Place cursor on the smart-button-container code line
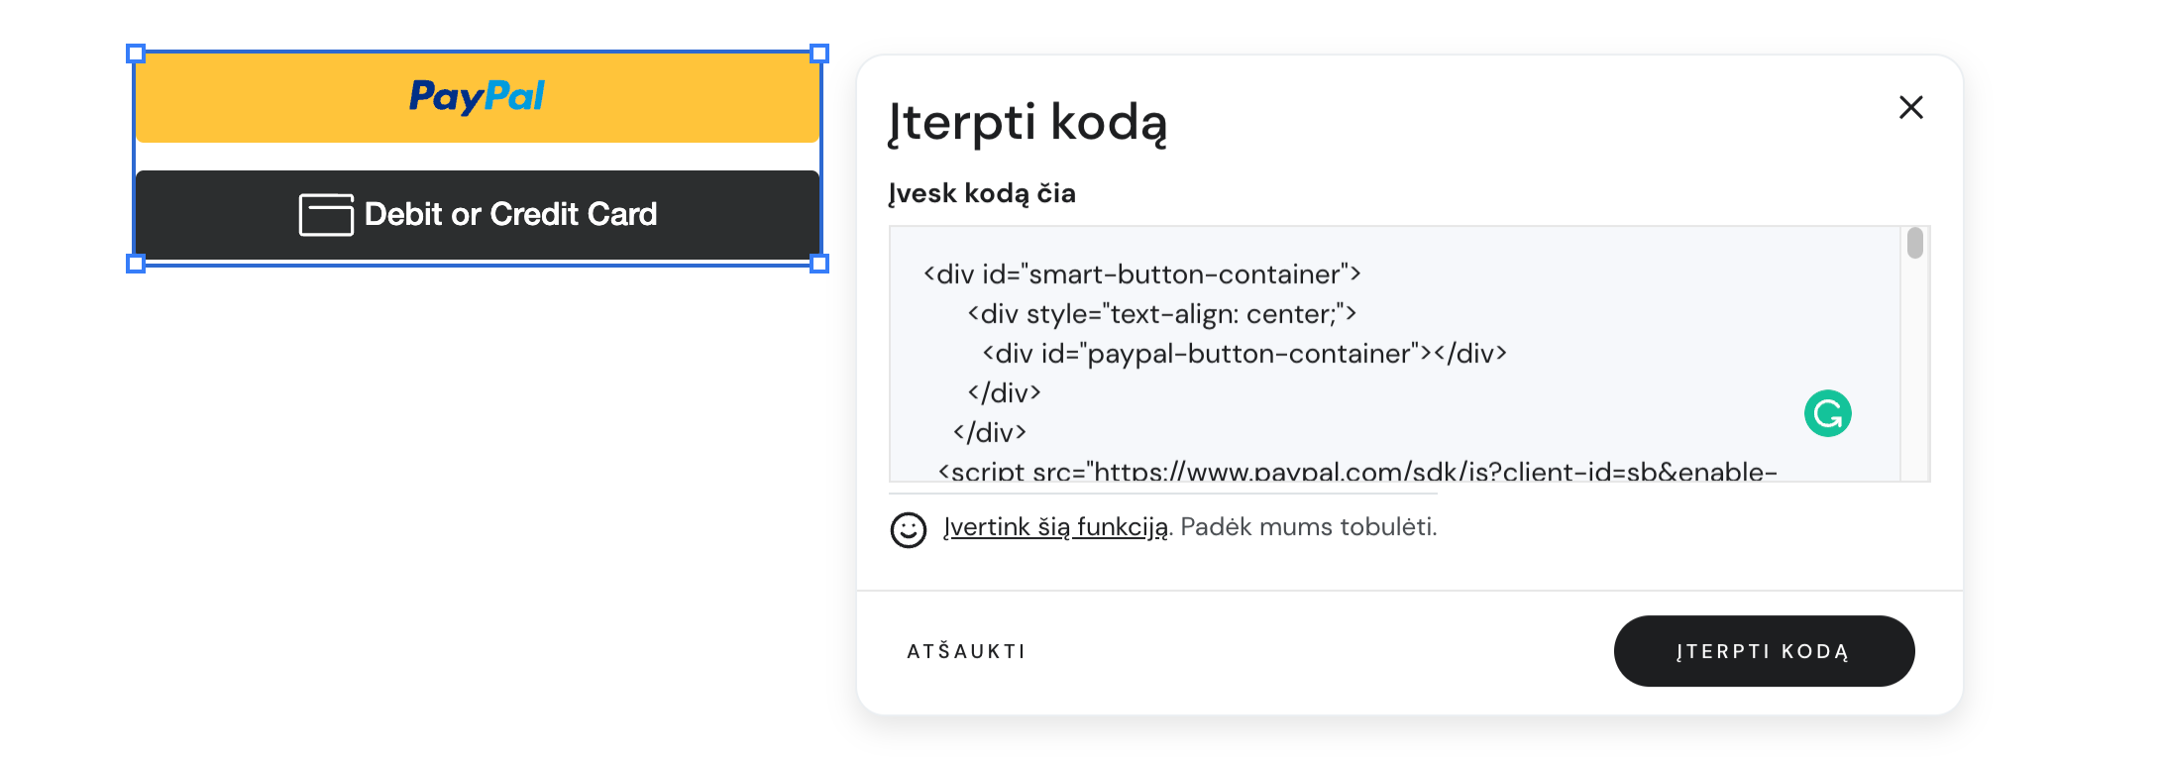 [x=1141, y=274]
